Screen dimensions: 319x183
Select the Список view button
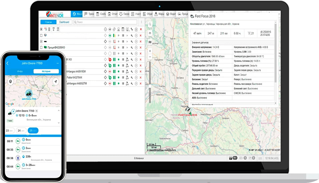click(x=48, y=22)
